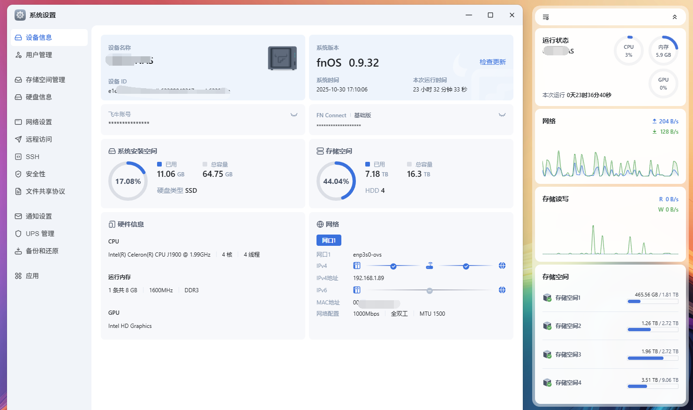This screenshot has height=410, width=693.
Task: Click the 存储空间4 usage bar
Action: 653,387
